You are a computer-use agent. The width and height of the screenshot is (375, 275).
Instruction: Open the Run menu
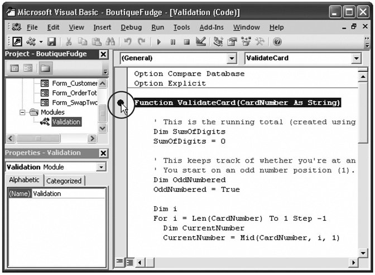[x=157, y=27]
